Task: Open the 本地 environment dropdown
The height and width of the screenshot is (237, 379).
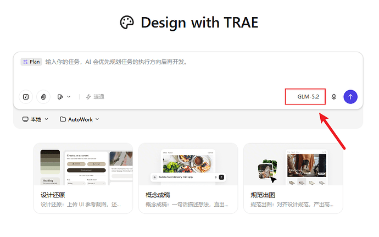Action: pyautogui.click(x=35, y=119)
